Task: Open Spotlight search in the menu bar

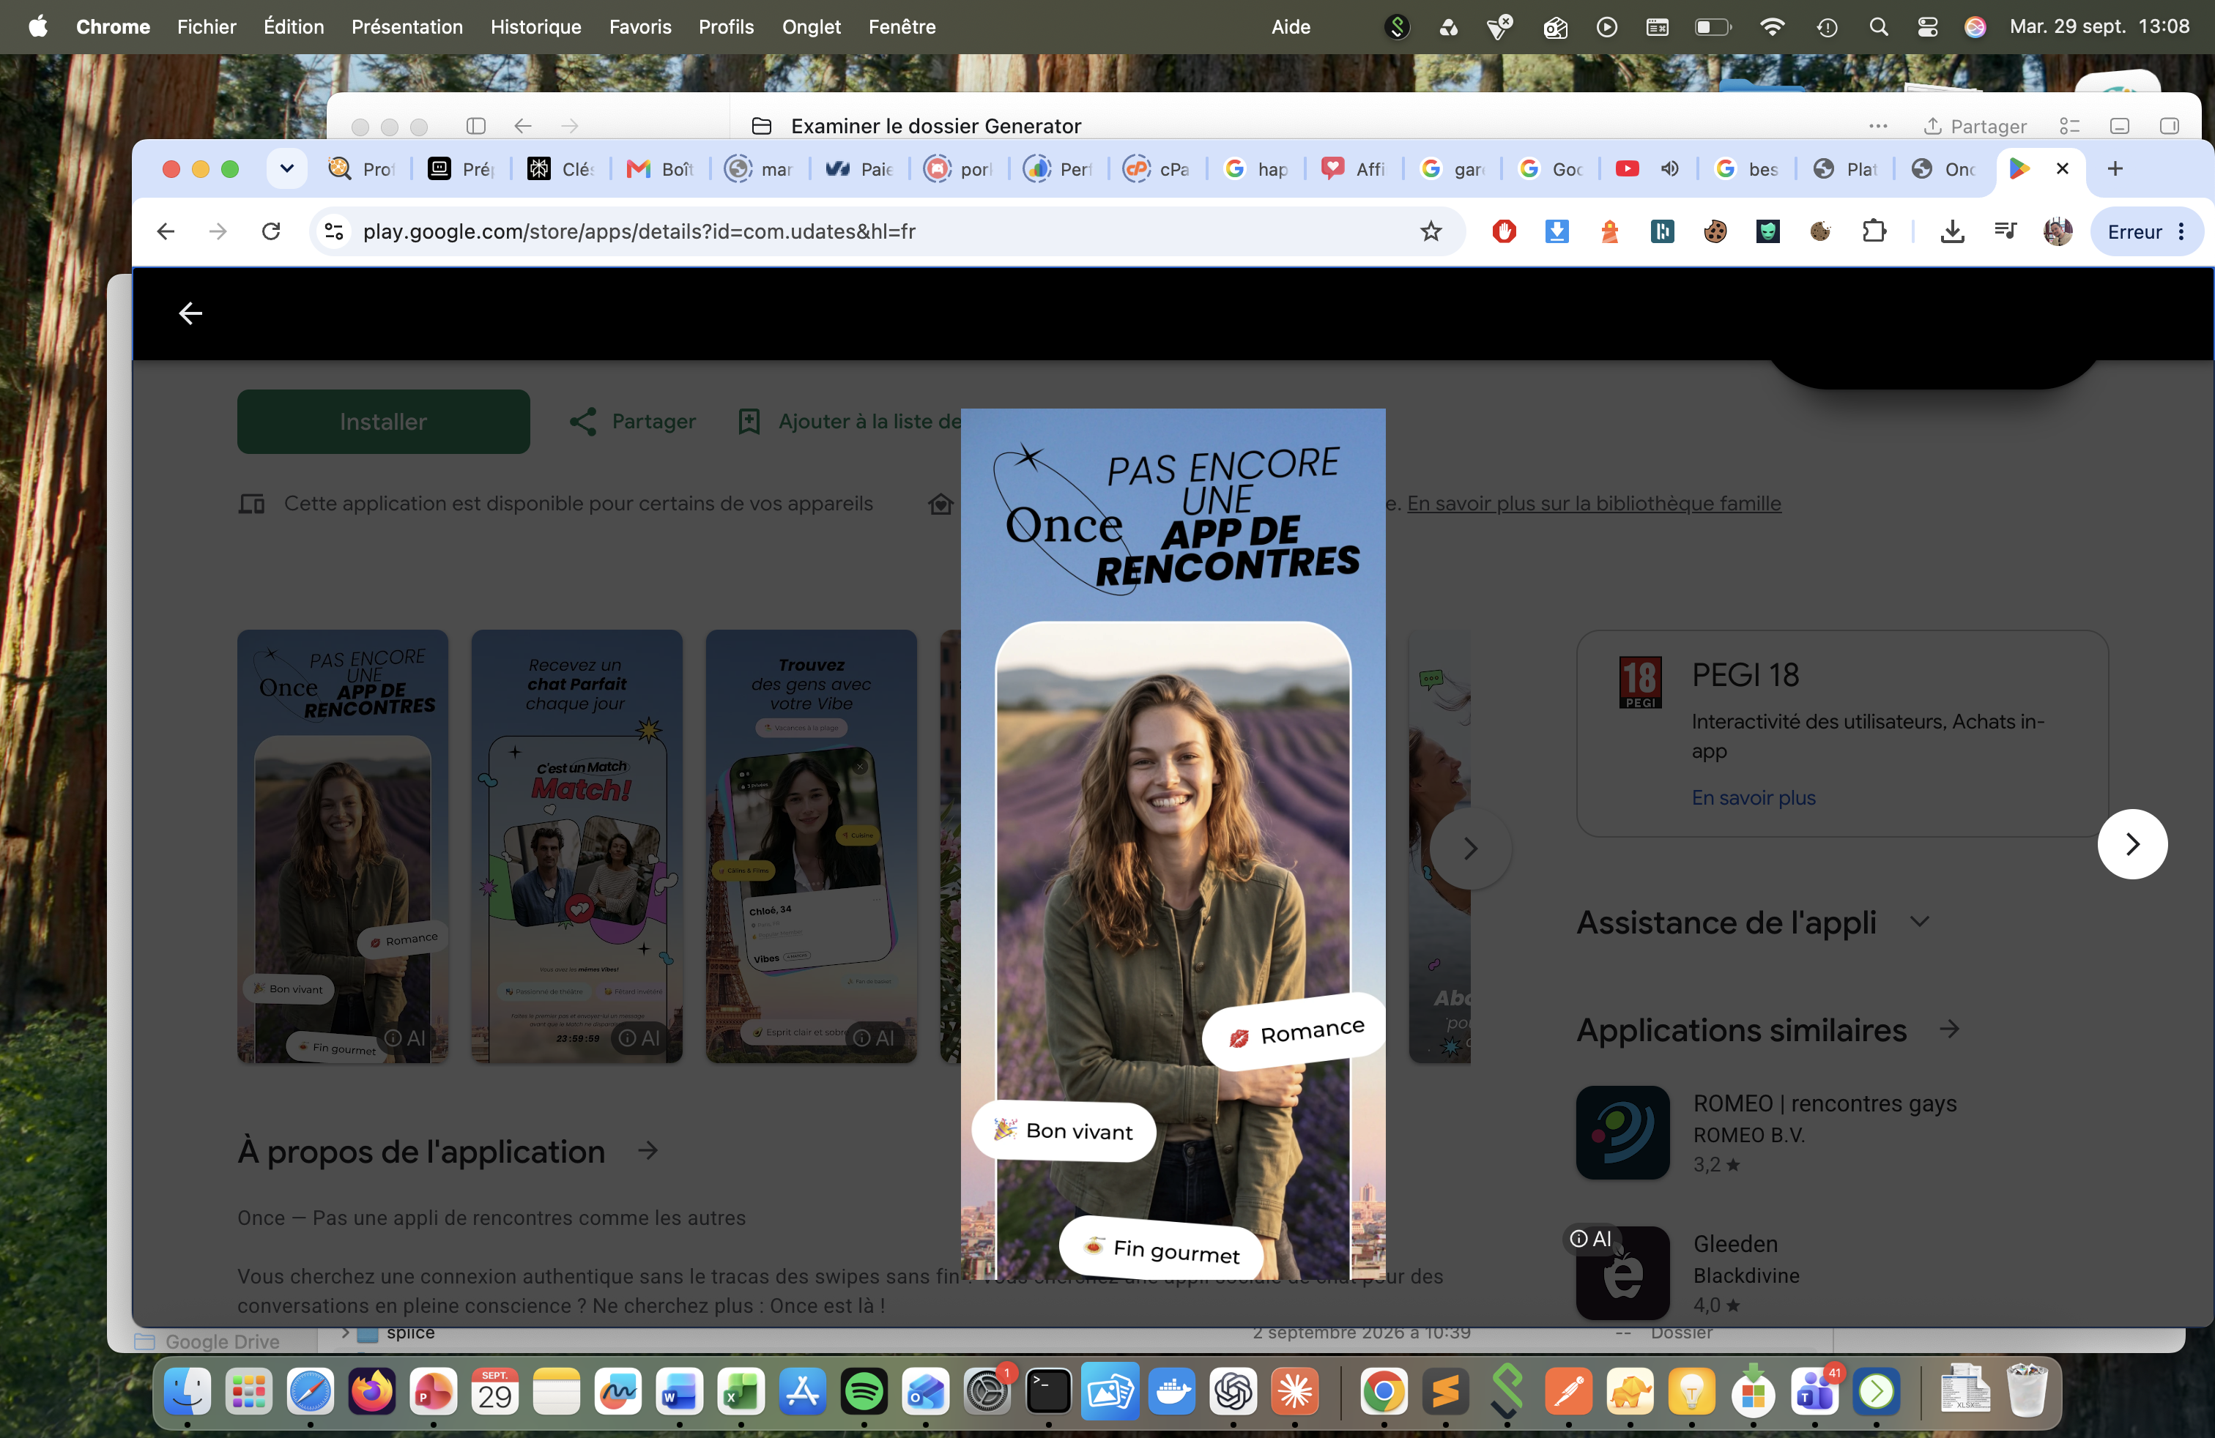Action: point(1878,27)
